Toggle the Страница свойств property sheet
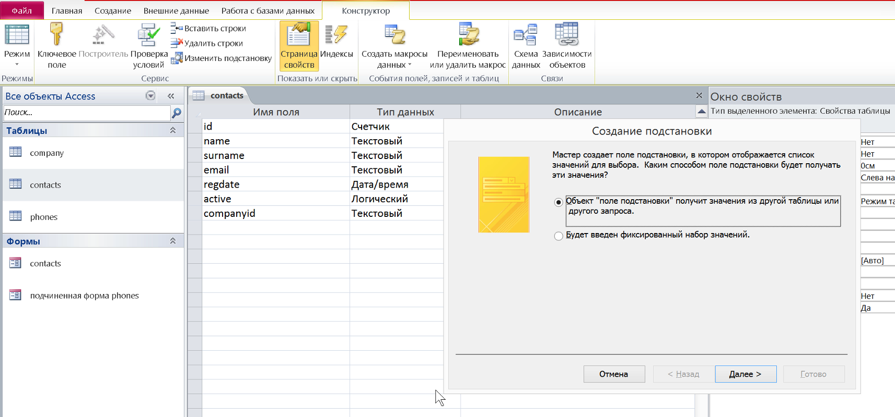Viewport: 895px width, 417px height. 299,45
